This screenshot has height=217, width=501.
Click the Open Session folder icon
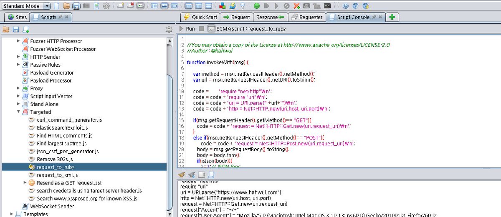66,6
